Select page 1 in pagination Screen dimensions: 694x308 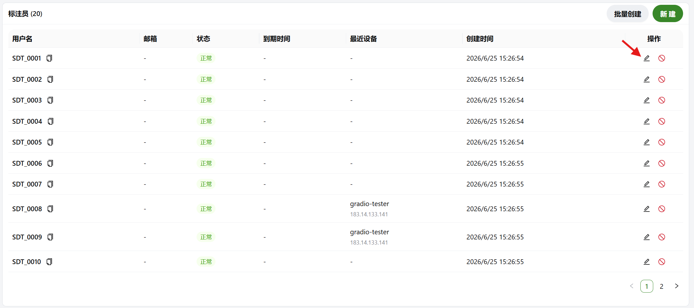pos(646,286)
